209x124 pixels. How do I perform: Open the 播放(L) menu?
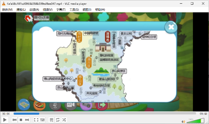(x=21, y=10)
